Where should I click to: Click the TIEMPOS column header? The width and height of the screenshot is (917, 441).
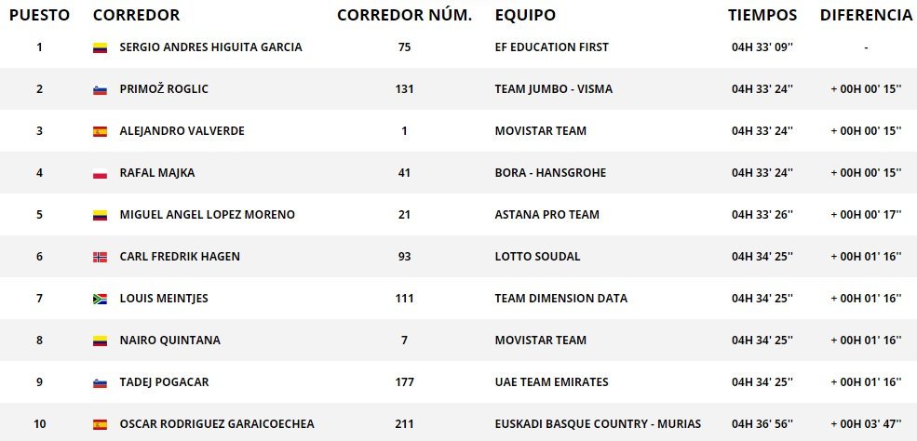tap(762, 15)
